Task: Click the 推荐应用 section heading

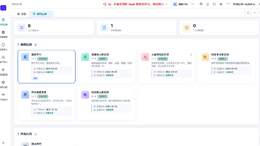Action: click(26, 134)
